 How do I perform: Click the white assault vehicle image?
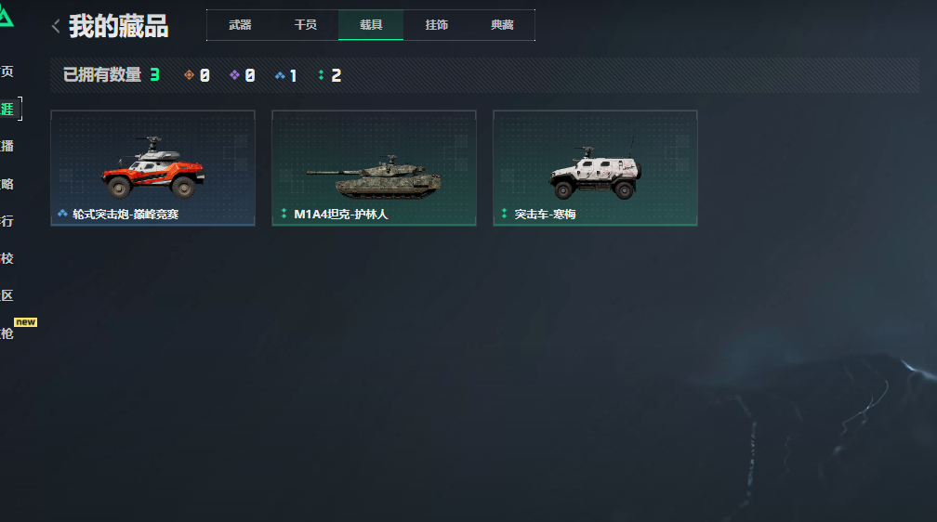click(x=595, y=173)
